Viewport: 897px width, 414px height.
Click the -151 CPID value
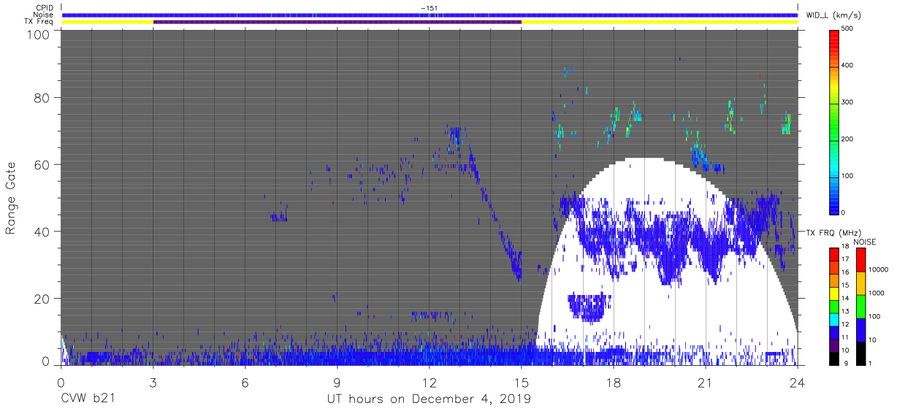(x=429, y=8)
